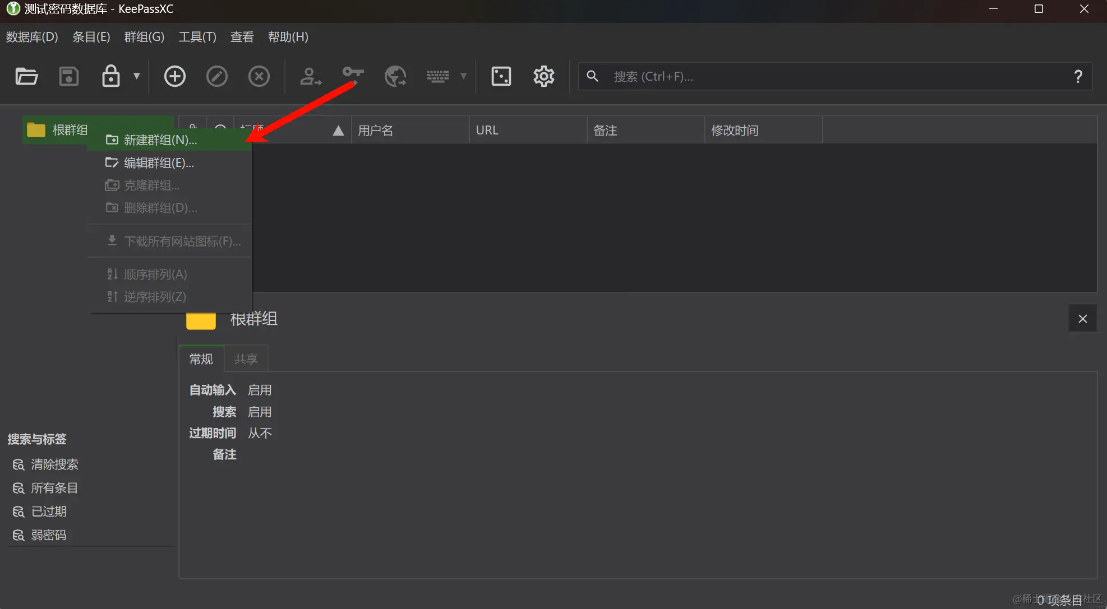
Task: Click the 弱密码 search filter link
Action: [x=48, y=535]
